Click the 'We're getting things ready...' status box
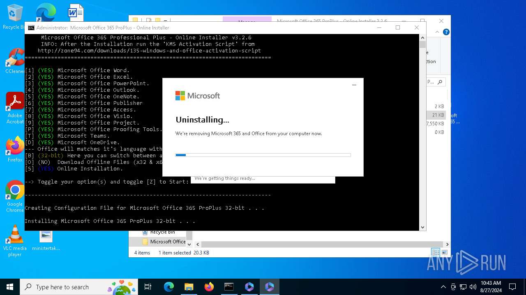This screenshot has width=526, height=295. (263, 179)
